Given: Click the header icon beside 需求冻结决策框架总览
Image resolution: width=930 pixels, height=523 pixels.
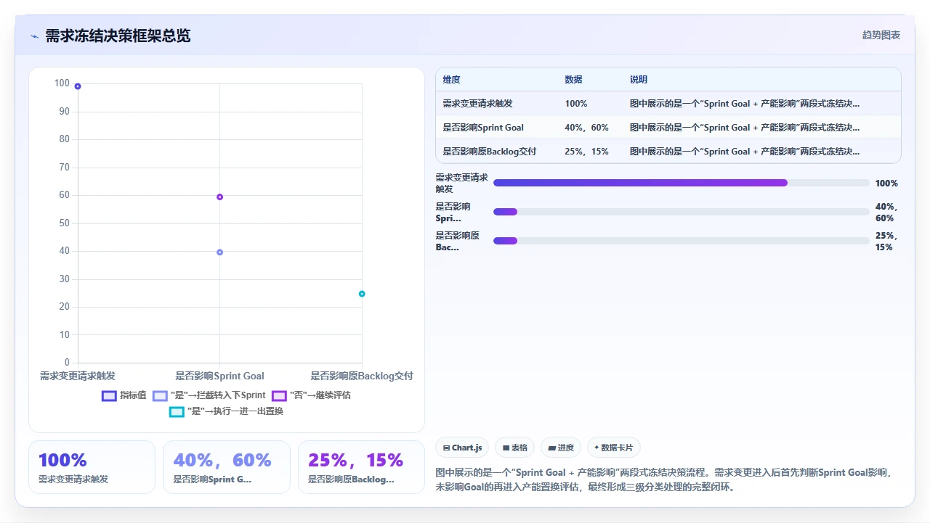Looking at the screenshot, I should (x=34, y=36).
